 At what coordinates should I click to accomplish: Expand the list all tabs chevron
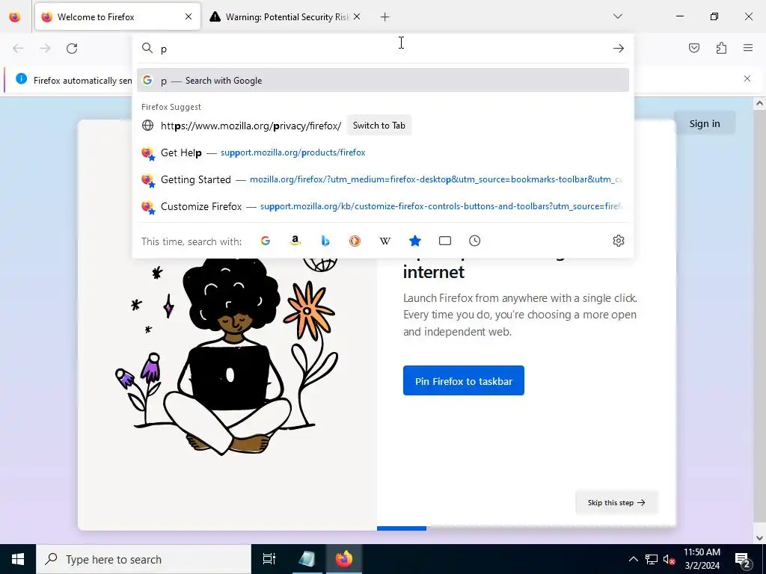point(617,16)
